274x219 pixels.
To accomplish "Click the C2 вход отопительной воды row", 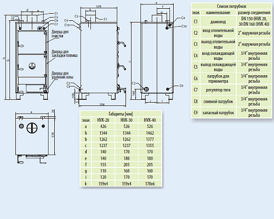I will 231,33.
